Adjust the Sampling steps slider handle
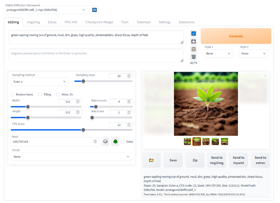 pos(83,81)
